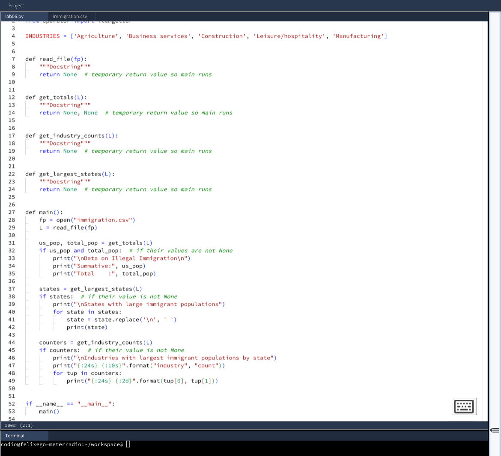The height and width of the screenshot is (456, 501).
Task: Open the on-screen virtual keyboard
Action: [x=464, y=406]
